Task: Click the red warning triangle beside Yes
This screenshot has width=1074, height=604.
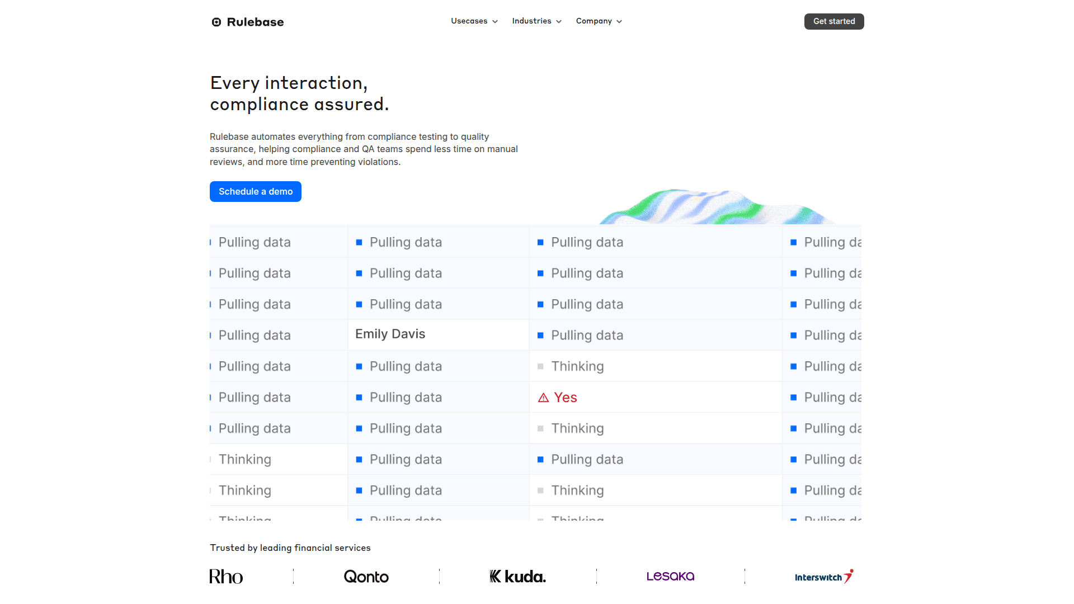Action: tap(543, 398)
